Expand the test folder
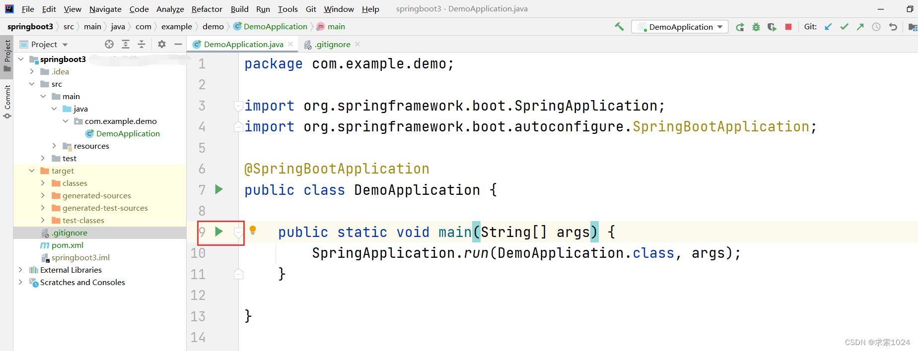 (43, 158)
